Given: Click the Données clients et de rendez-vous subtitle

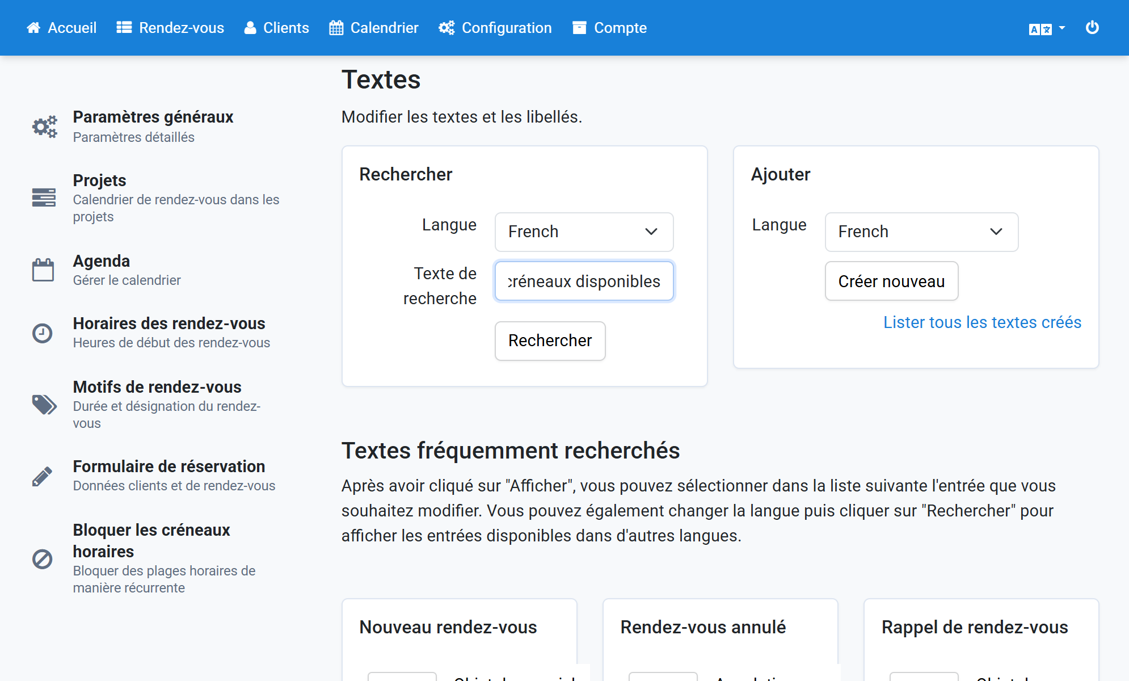Looking at the screenshot, I should pyautogui.click(x=174, y=486).
